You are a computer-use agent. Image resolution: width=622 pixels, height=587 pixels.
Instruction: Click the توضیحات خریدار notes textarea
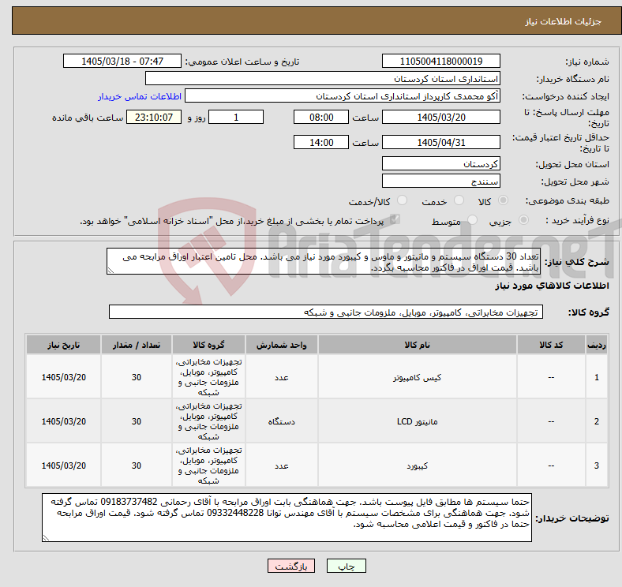pos(287,518)
